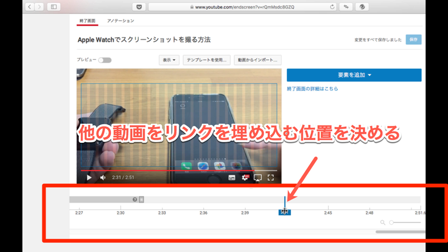
Task: Adjust the timeline zoom slider
Action: (x=405, y=222)
